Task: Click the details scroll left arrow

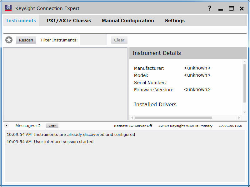Action: [132, 118]
